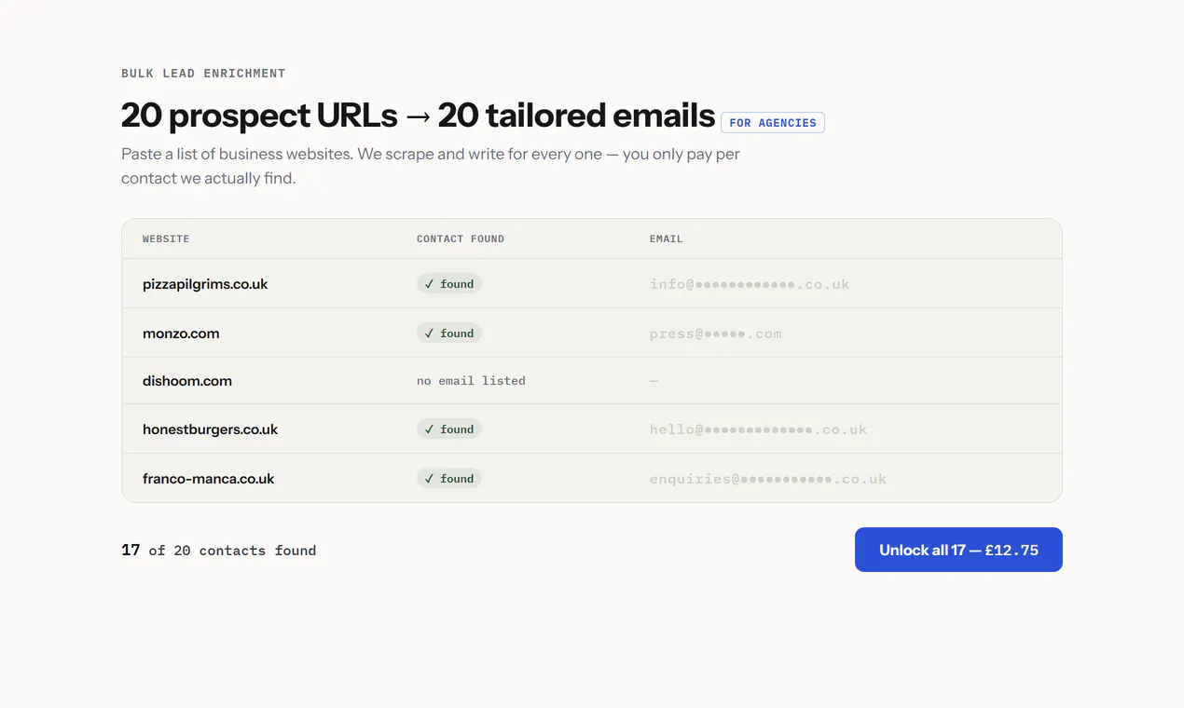1184x708 pixels.
Task: Click the found badge for monzo.com
Action: (x=449, y=334)
